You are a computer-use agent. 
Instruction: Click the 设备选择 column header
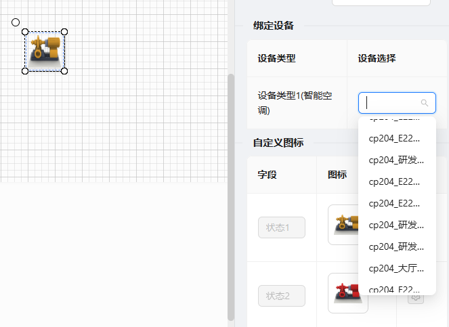point(377,58)
